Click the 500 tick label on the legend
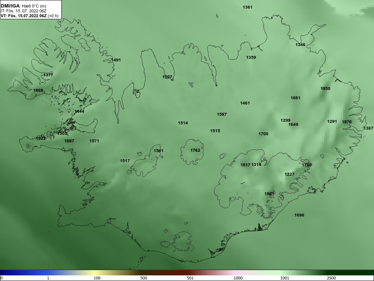 point(144,278)
